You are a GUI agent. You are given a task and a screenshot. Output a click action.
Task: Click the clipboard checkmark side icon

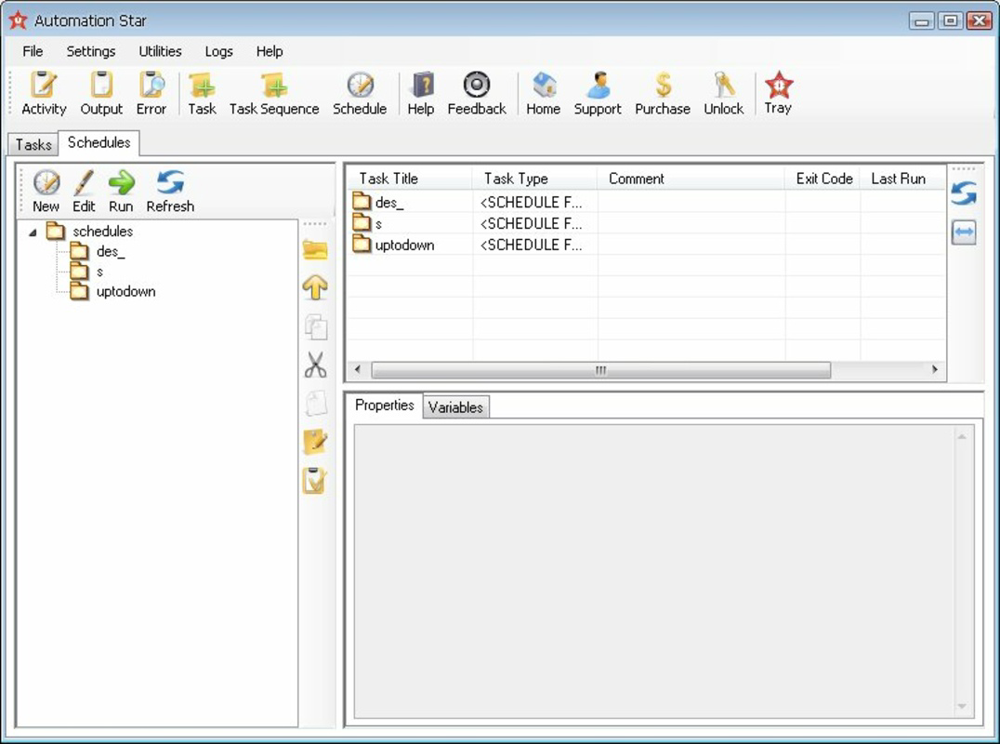[x=315, y=481]
